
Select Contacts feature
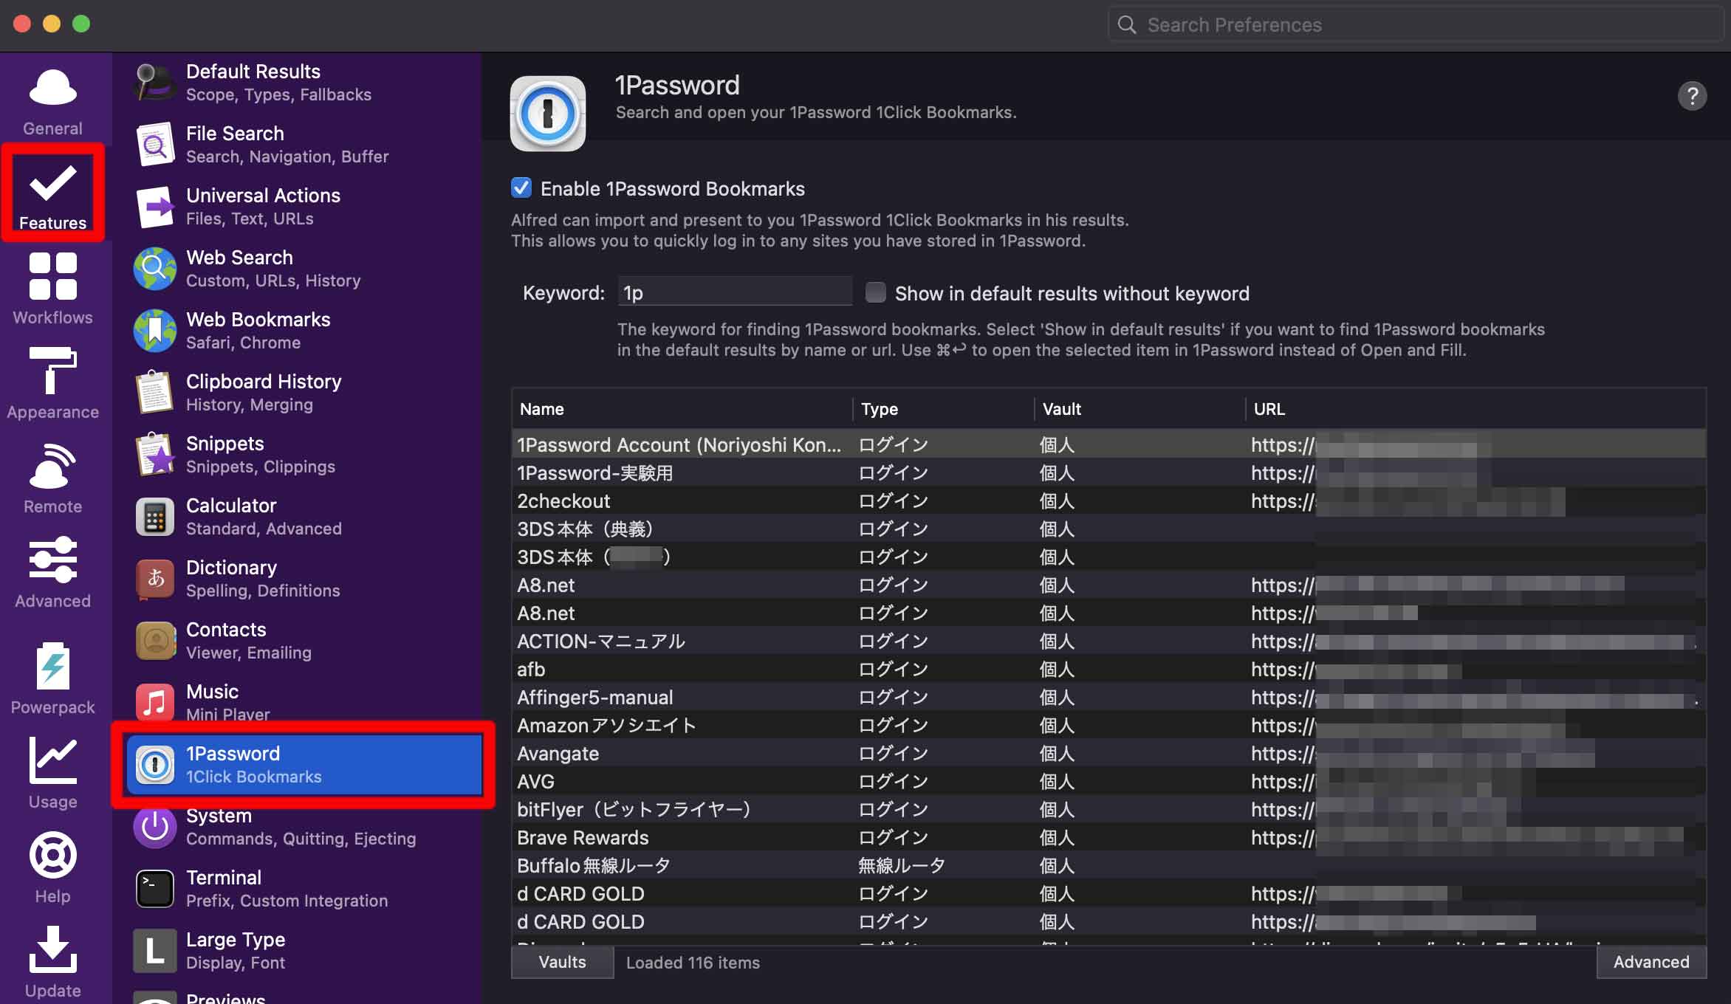pyautogui.click(x=303, y=641)
